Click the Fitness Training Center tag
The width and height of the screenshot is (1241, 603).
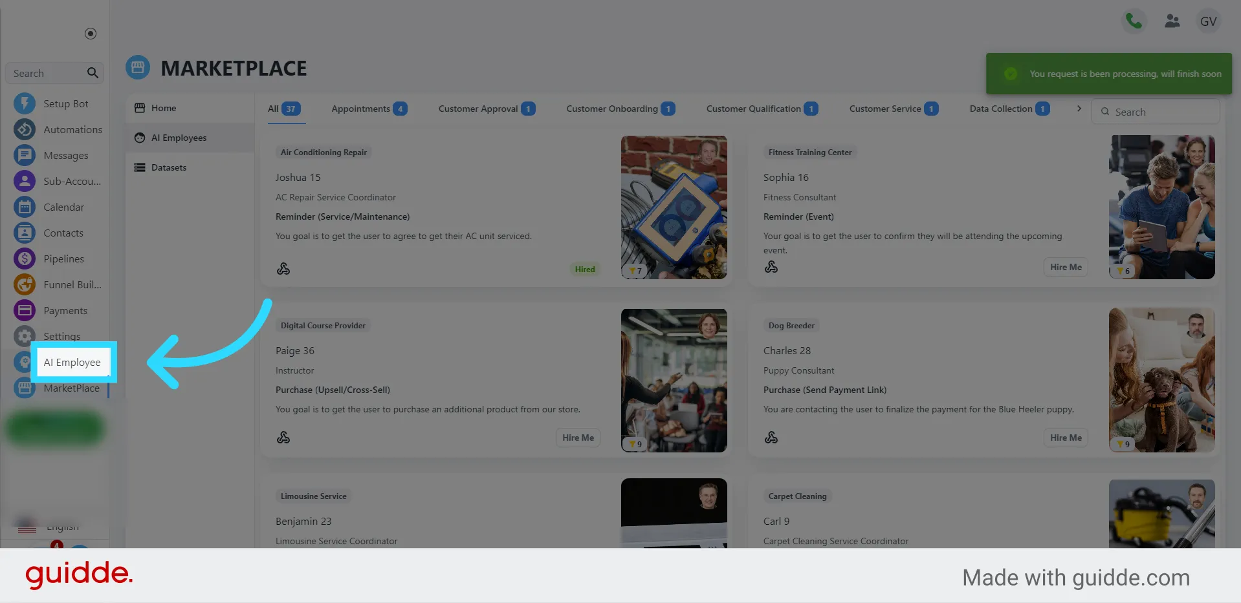810,153
